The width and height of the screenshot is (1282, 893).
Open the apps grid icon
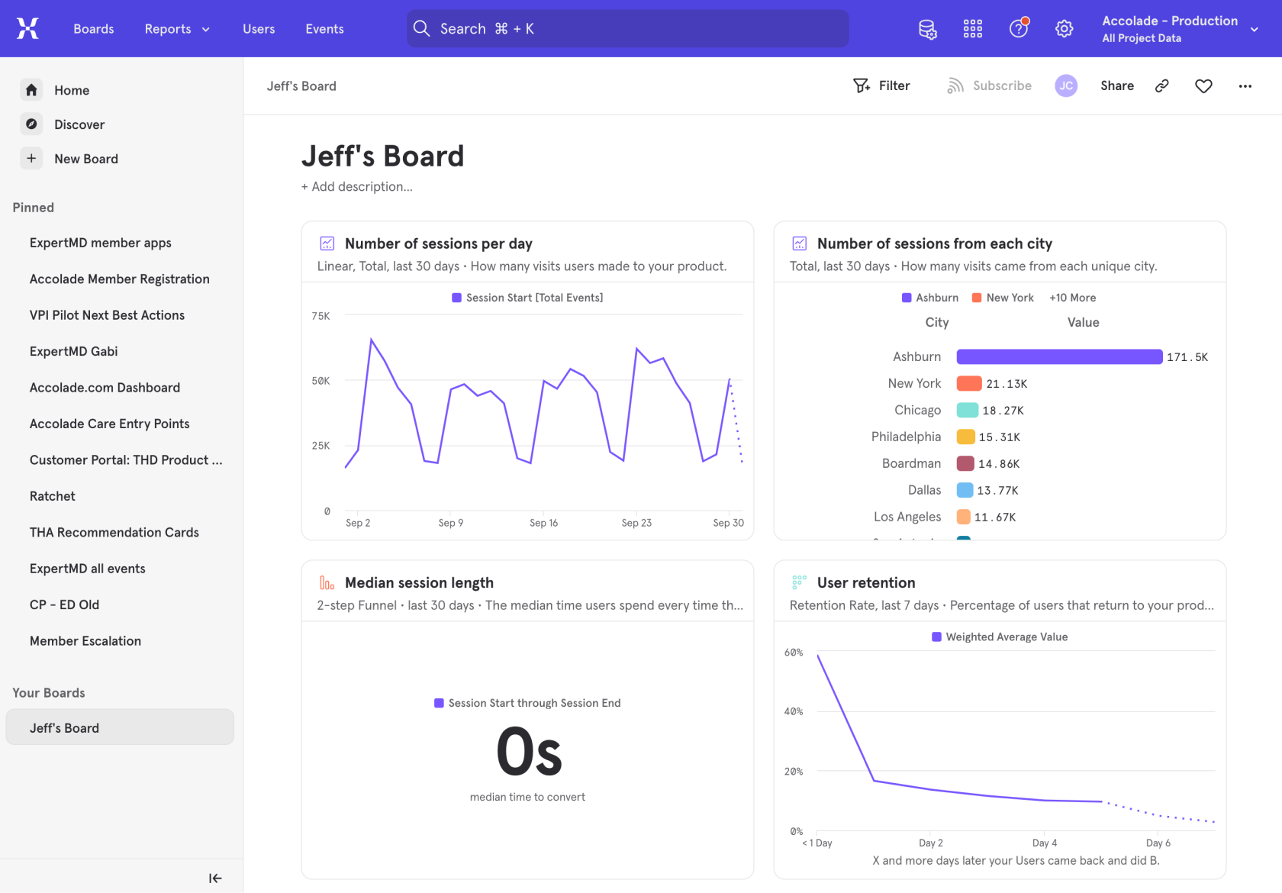tap(972, 29)
